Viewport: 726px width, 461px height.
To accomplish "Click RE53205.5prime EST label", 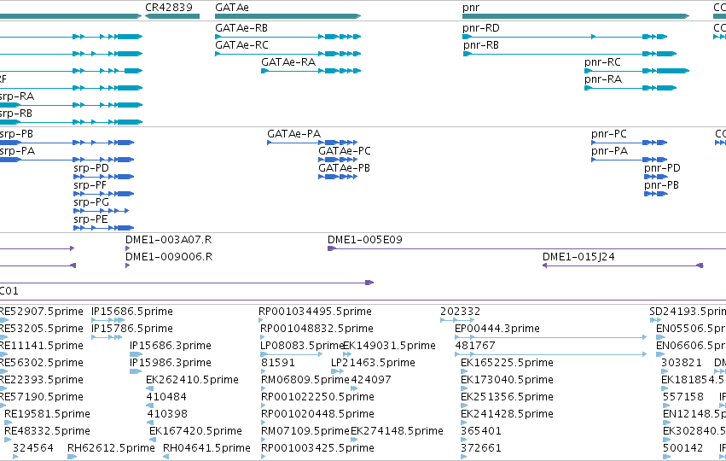I will pos(41,329).
